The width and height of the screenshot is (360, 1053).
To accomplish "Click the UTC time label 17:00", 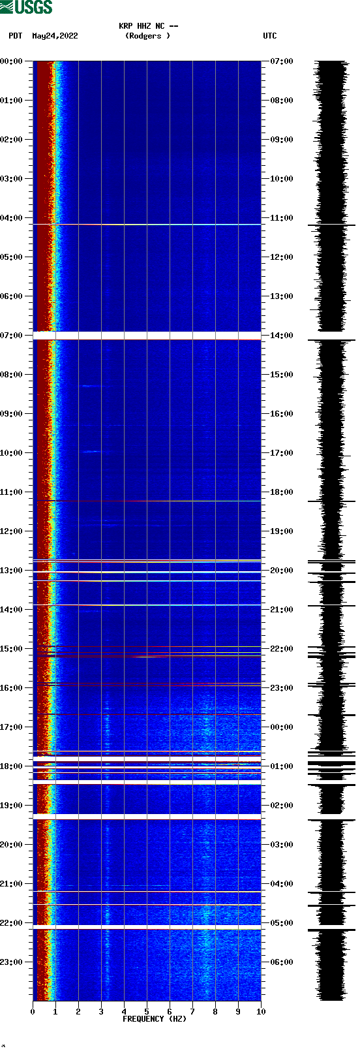I will click(282, 453).
